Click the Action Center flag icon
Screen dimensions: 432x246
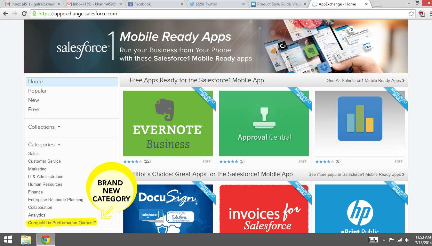coord(391,240)
